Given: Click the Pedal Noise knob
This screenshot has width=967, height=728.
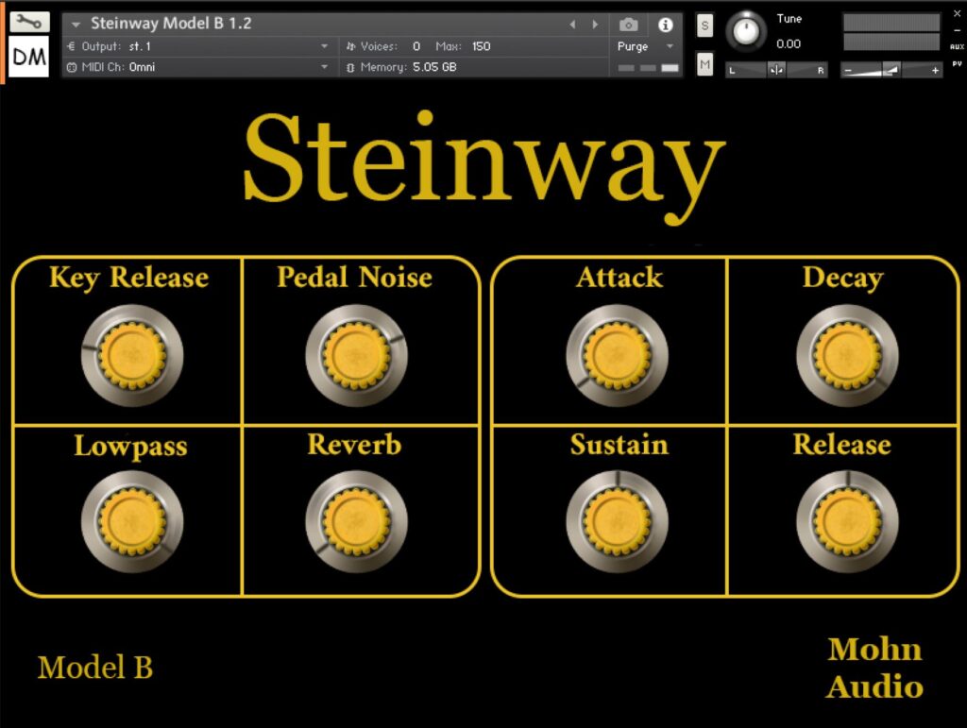Looking at the screenshot, I should (x=356, y=356).
